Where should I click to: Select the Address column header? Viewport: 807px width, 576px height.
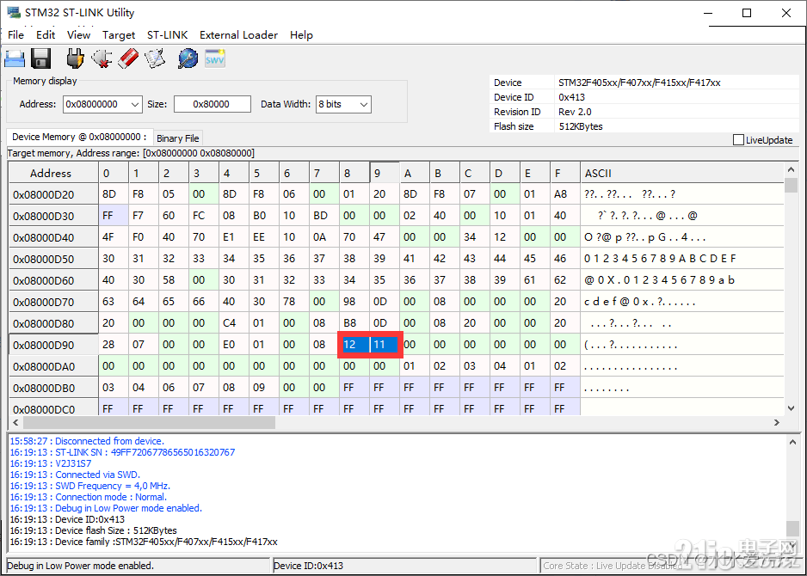pyautogui.click(x=53, y=173)
